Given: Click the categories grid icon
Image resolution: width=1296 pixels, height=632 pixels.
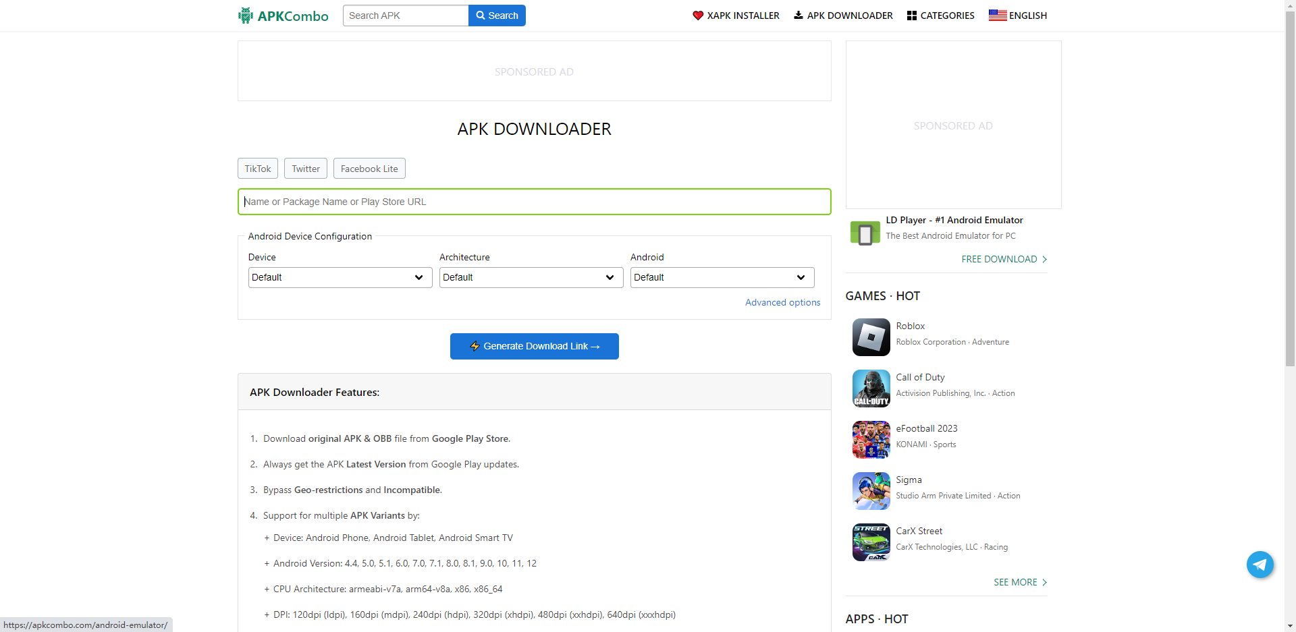Looking at the screenshot, I should [x=912, y=16].
